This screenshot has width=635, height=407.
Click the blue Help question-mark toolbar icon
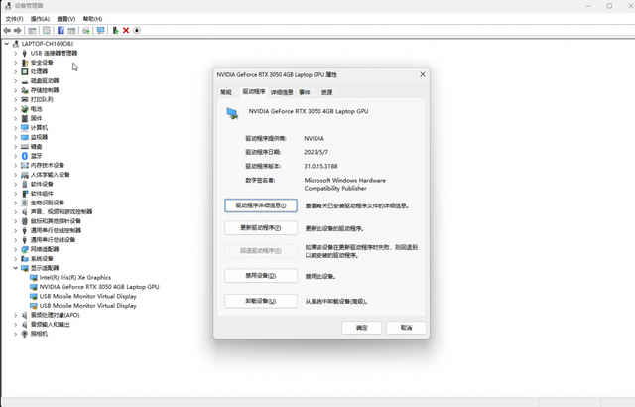point(61,31)
